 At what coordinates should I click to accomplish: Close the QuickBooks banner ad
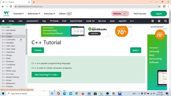click(131, 27)
